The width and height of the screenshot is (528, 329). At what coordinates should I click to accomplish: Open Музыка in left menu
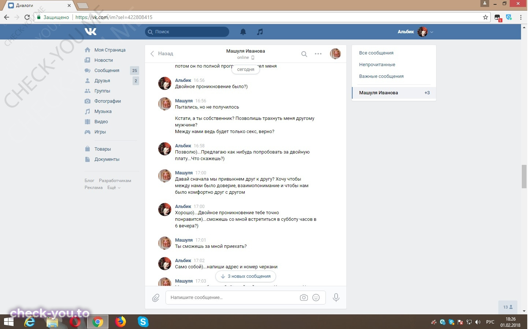point(103,111)
